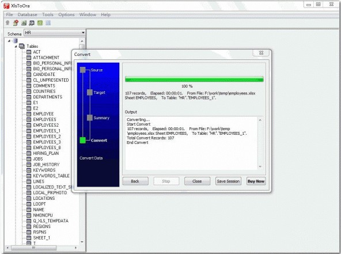
Task: Click the table icon beside LOCATIONS
Action: point(29,198)
